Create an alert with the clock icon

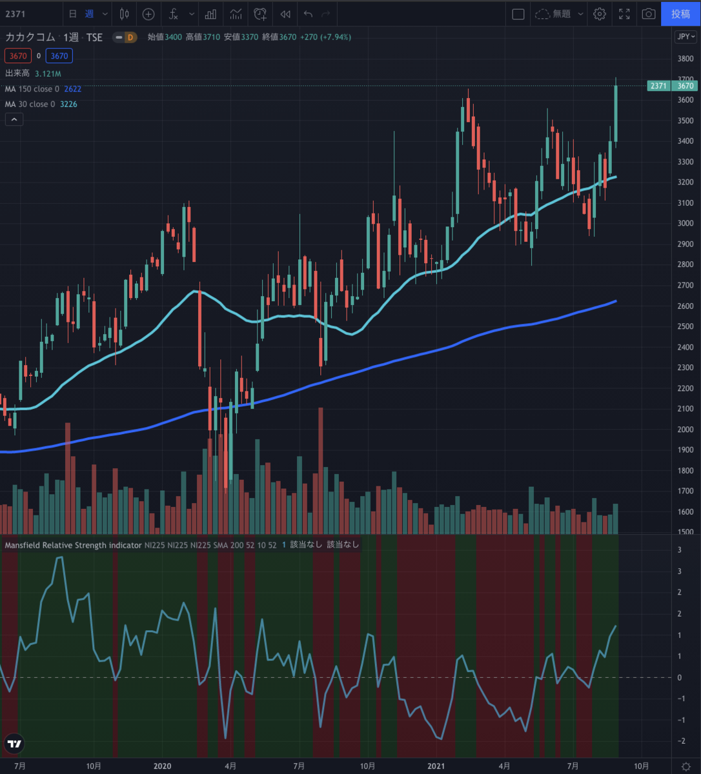[x=260, y=14]
